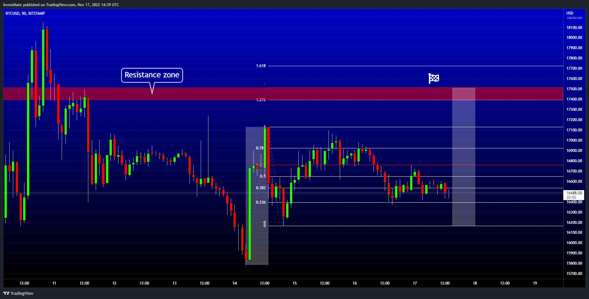Click the date 16 on time axis
Viewport: 589px width, 299px height.
355,283
